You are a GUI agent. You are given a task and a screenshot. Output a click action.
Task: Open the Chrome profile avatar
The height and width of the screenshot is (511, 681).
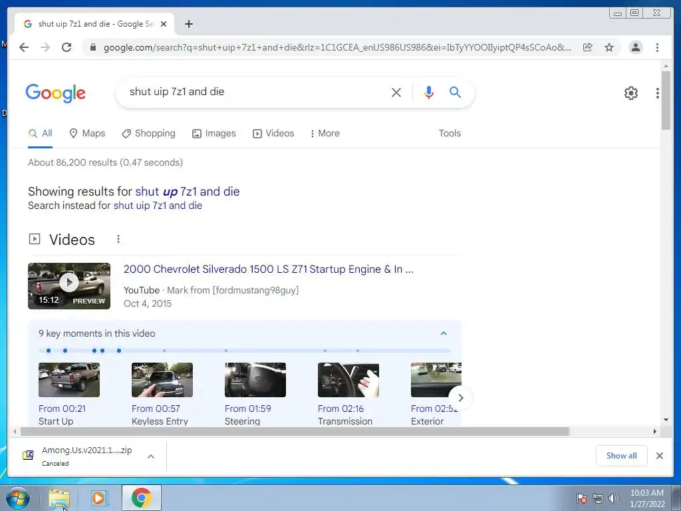point(635,47)
